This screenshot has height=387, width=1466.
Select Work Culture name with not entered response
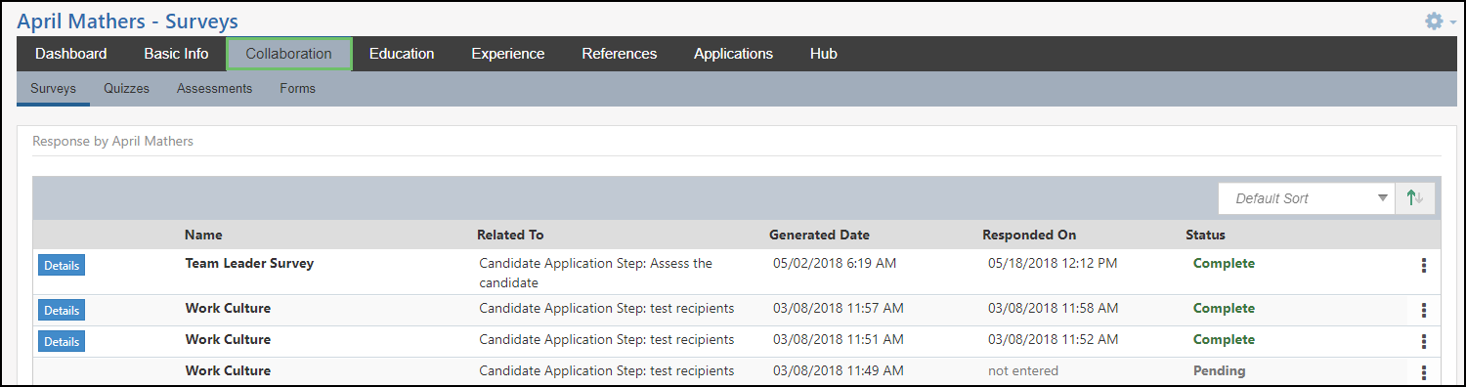(228, 370)
